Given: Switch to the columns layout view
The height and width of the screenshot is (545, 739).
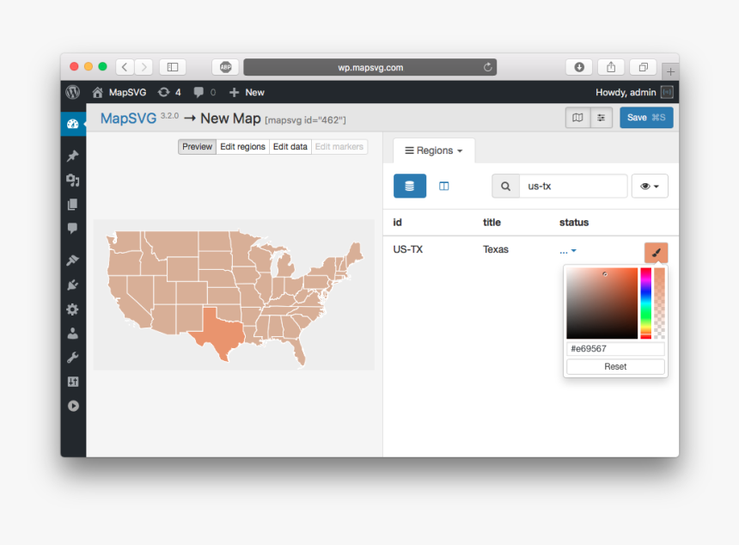Looking at the screenshot, I should (444, 186).
